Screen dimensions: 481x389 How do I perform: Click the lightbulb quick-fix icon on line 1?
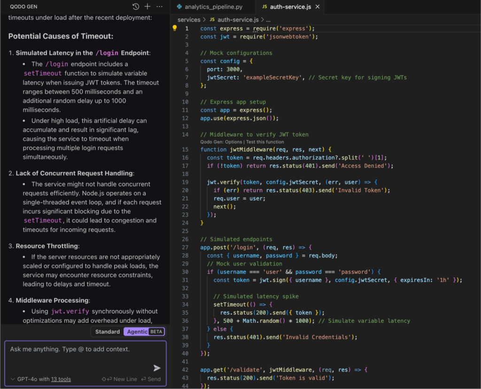[x=175, y=28]
